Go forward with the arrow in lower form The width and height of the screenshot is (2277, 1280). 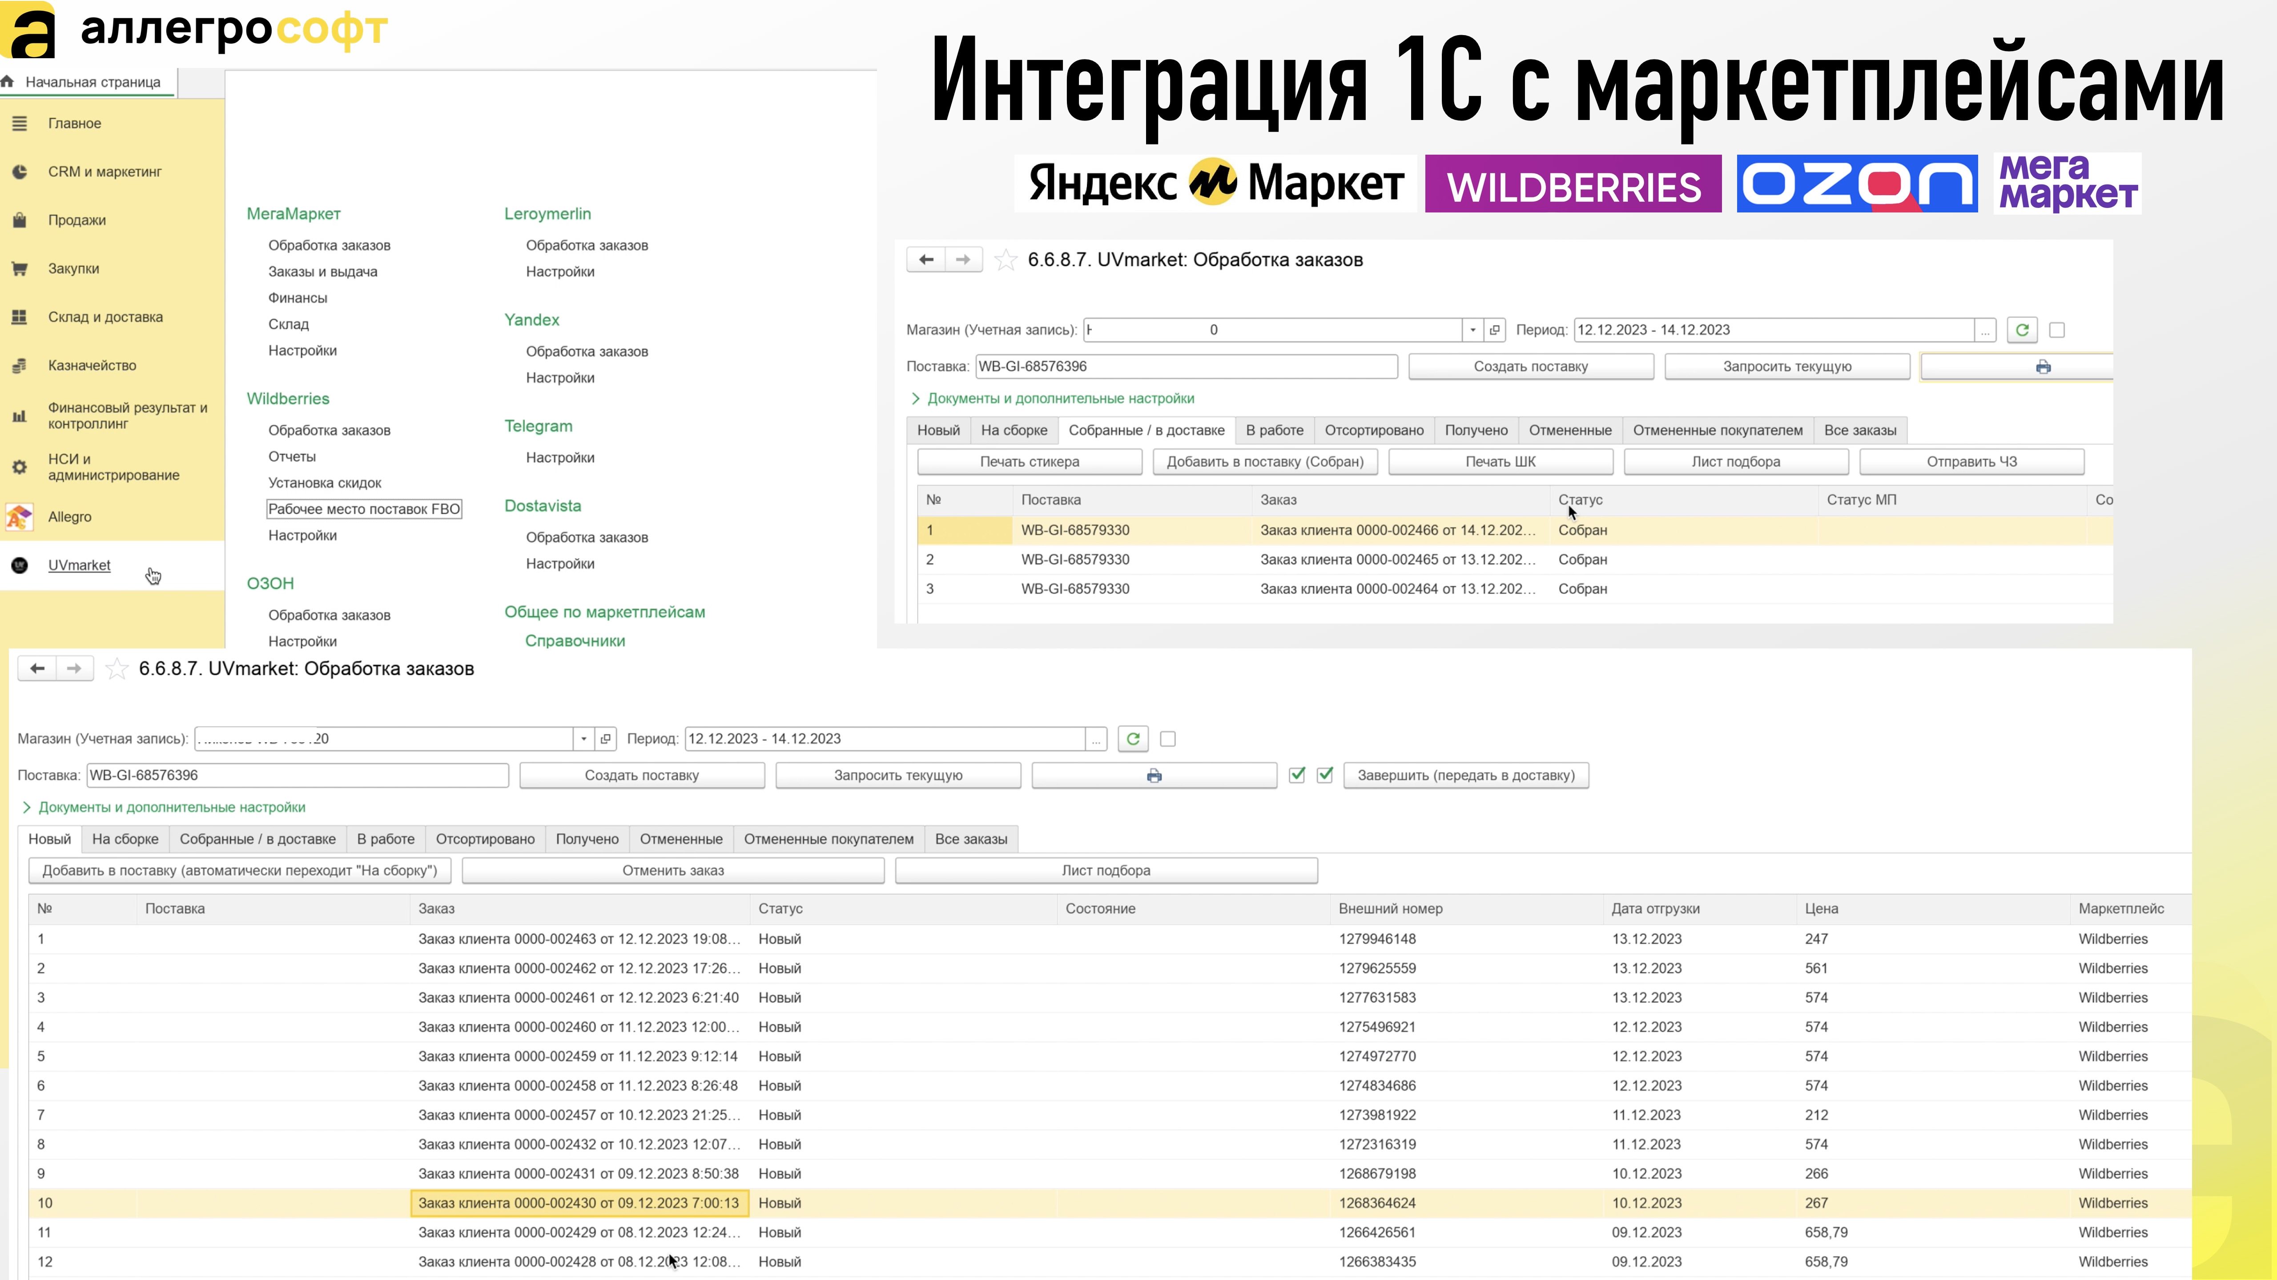[74, 669]
